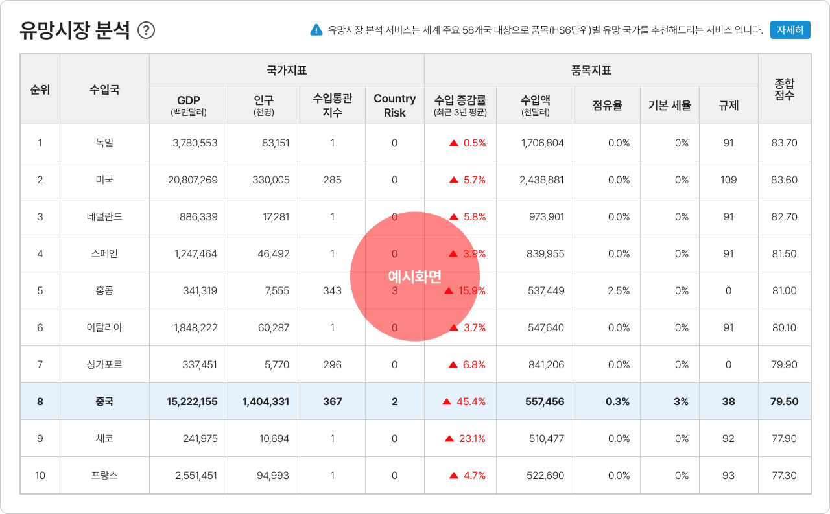Click the country name 스페인
Viewport: 830px width, 514px height.
click(x=104, y=253)
